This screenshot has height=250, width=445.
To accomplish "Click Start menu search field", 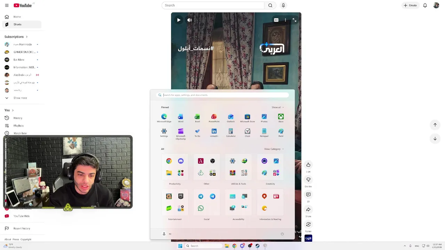I will coord(222,95).
